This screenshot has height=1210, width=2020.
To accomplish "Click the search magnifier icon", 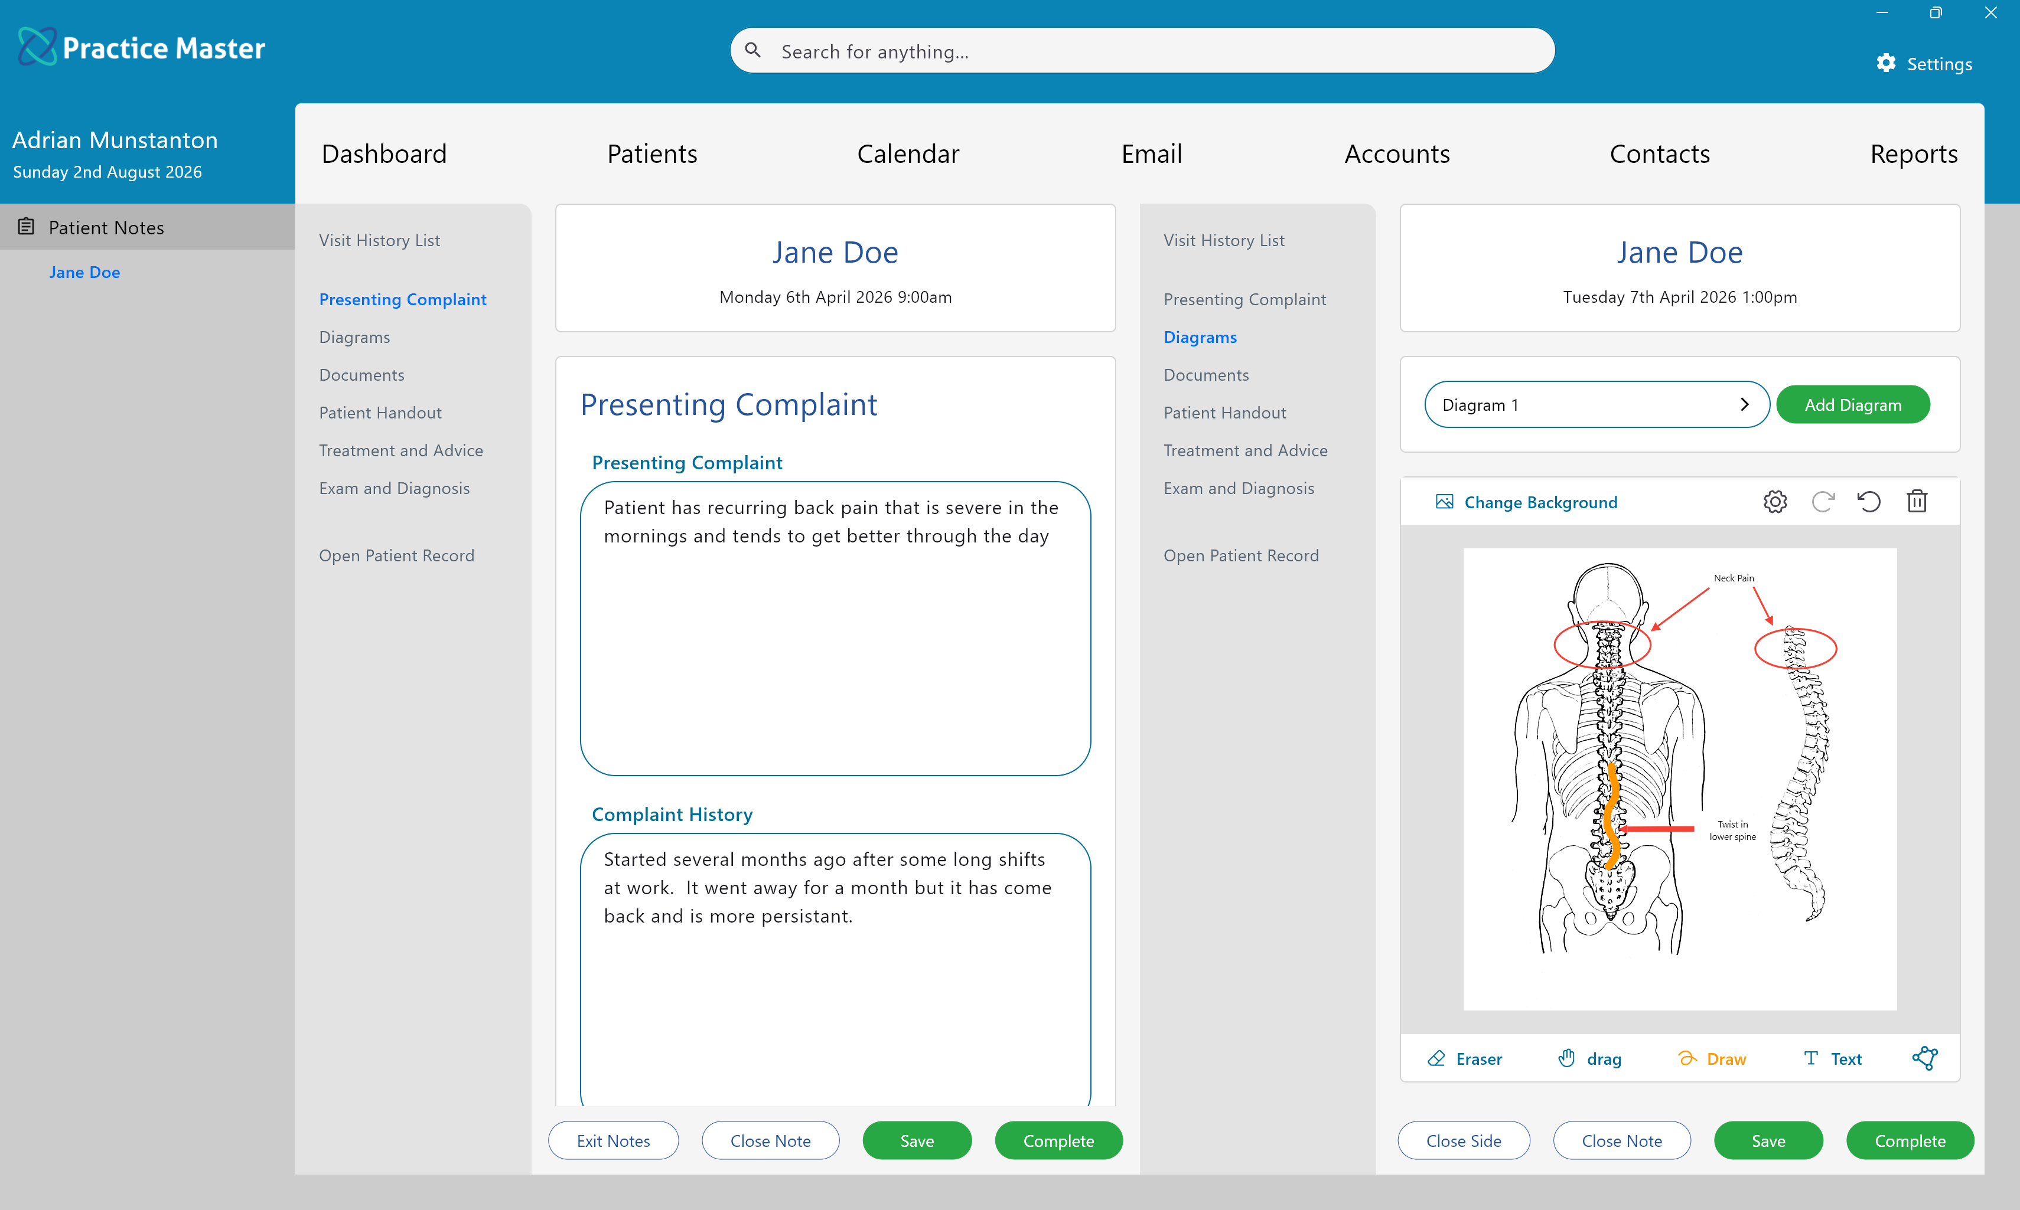I will pos(753,51).
